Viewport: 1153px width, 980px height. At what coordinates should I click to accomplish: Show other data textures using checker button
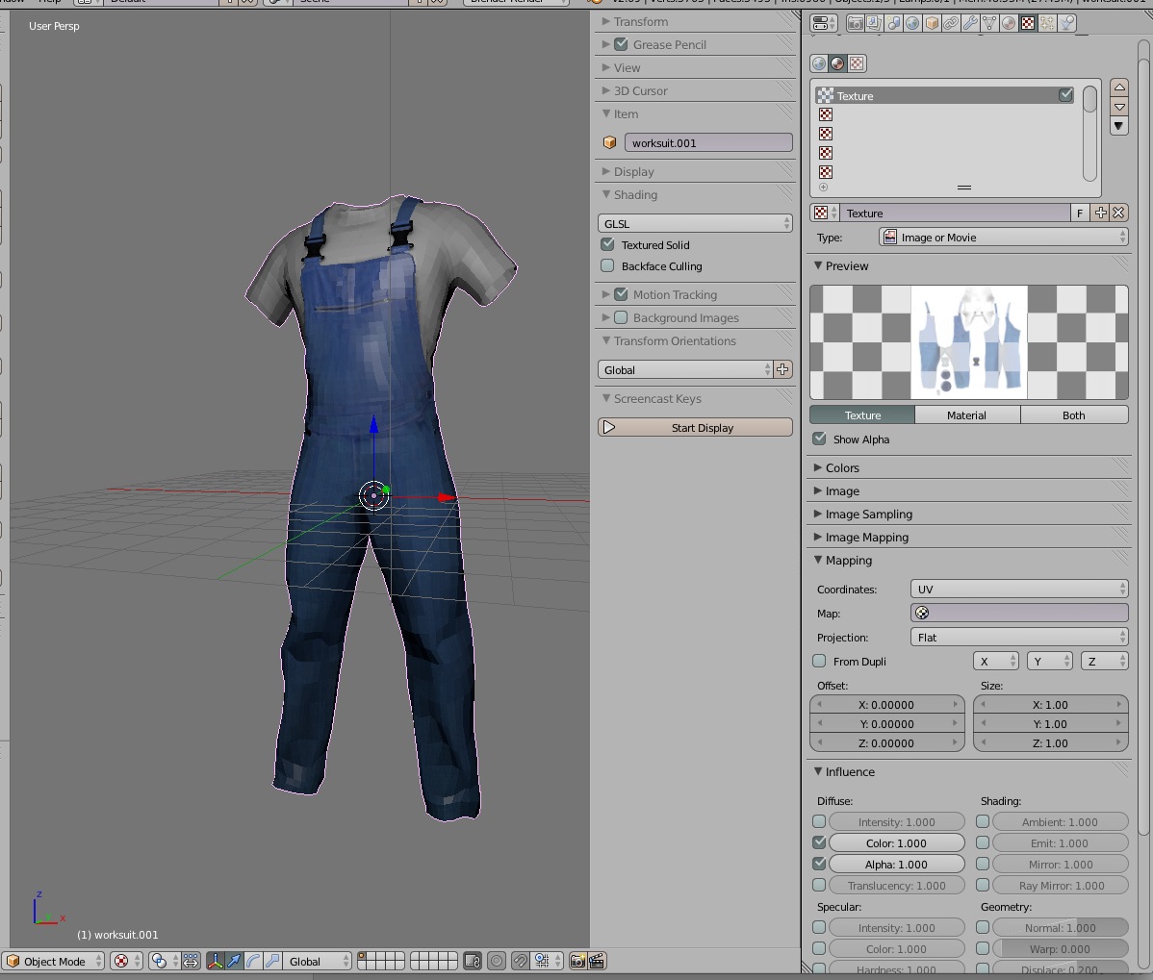[857, 63]
